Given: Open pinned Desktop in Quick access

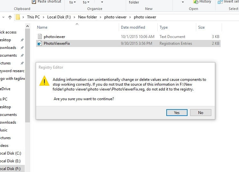Looking at the screenshot, I should click(x=5, y=40).
